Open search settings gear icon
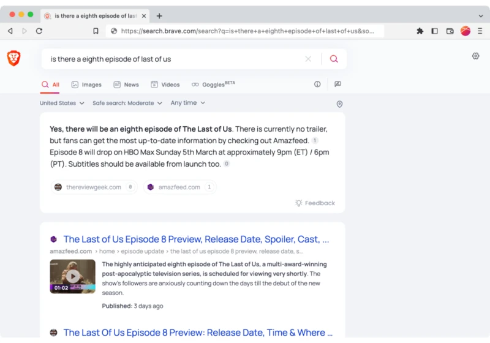This screenshot has width=490, height=343. click(x=475, y=56)
